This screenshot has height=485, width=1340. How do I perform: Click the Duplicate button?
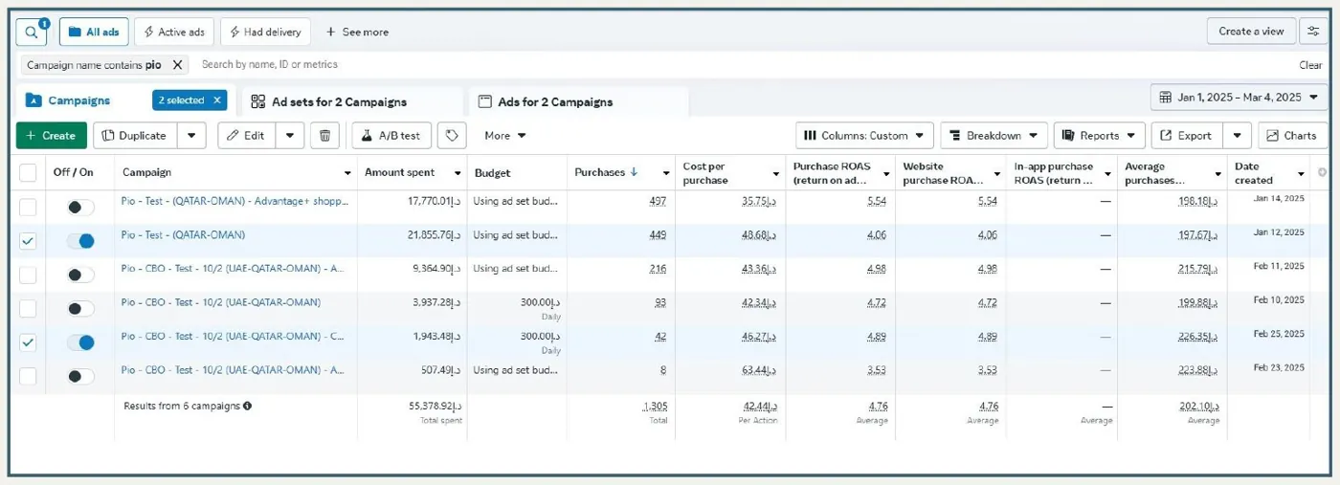[x=136, y=136]
